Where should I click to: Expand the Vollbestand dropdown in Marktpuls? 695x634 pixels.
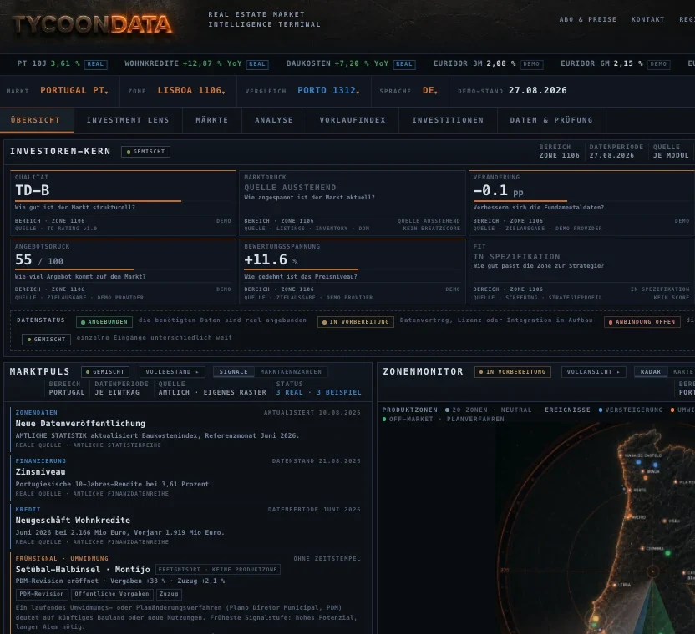(172, 372)
